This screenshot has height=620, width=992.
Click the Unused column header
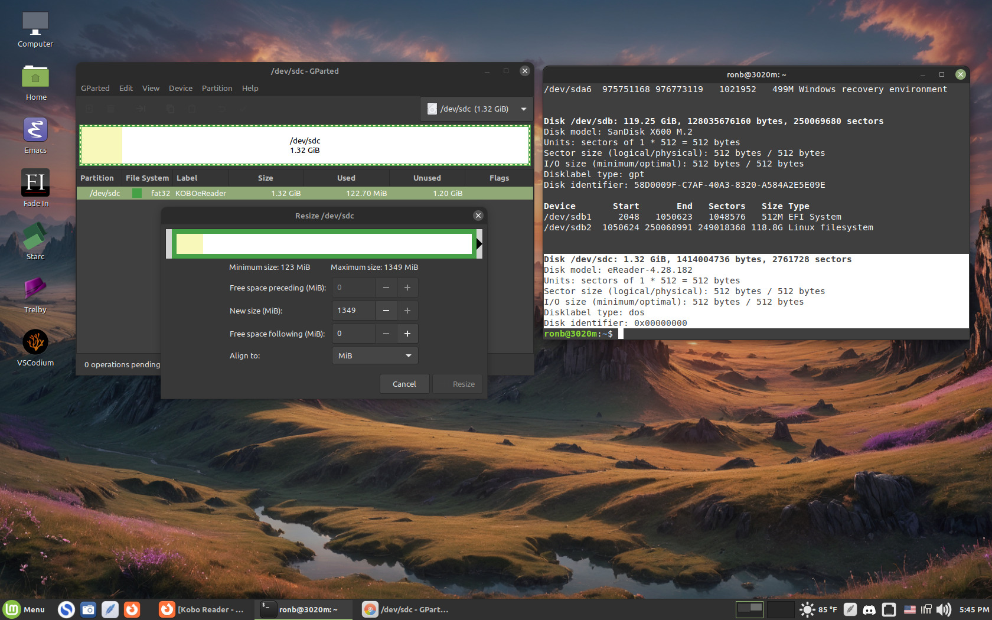coord(427,178)
